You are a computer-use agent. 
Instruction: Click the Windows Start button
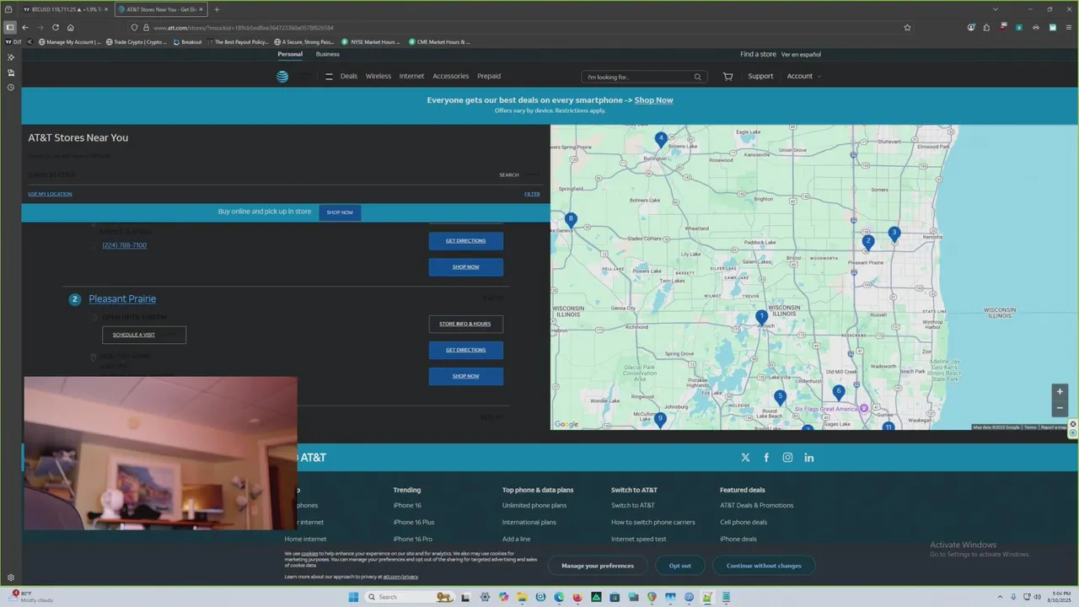[354, 597]
